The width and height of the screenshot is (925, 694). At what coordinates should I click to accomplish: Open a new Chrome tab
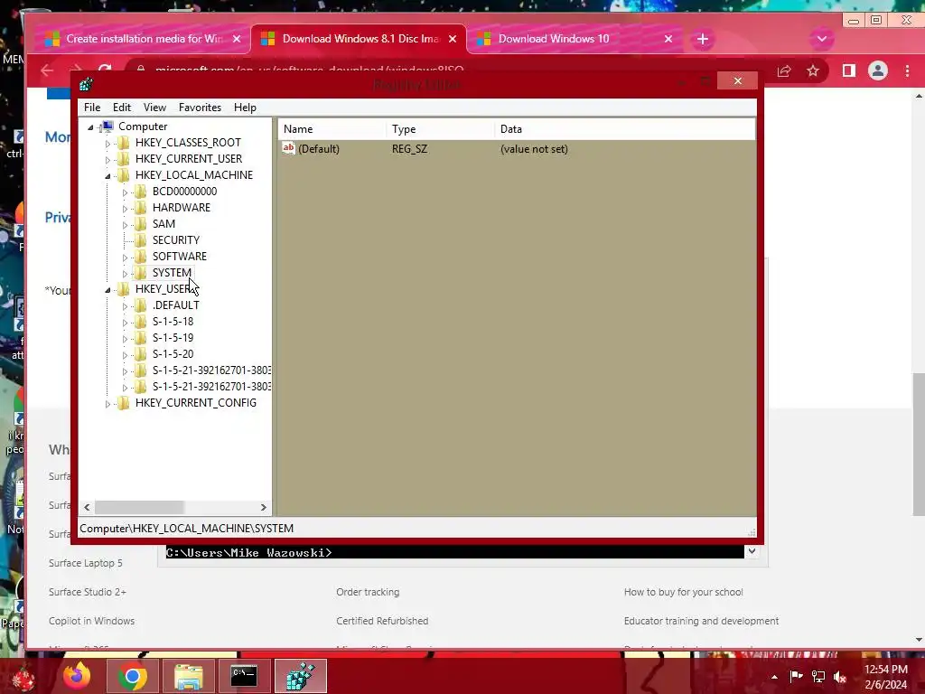(x=702, y=39)
